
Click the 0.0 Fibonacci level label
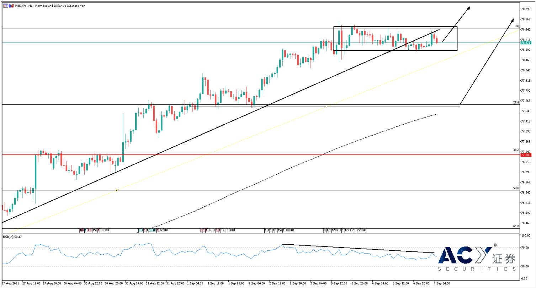[517, 26]
